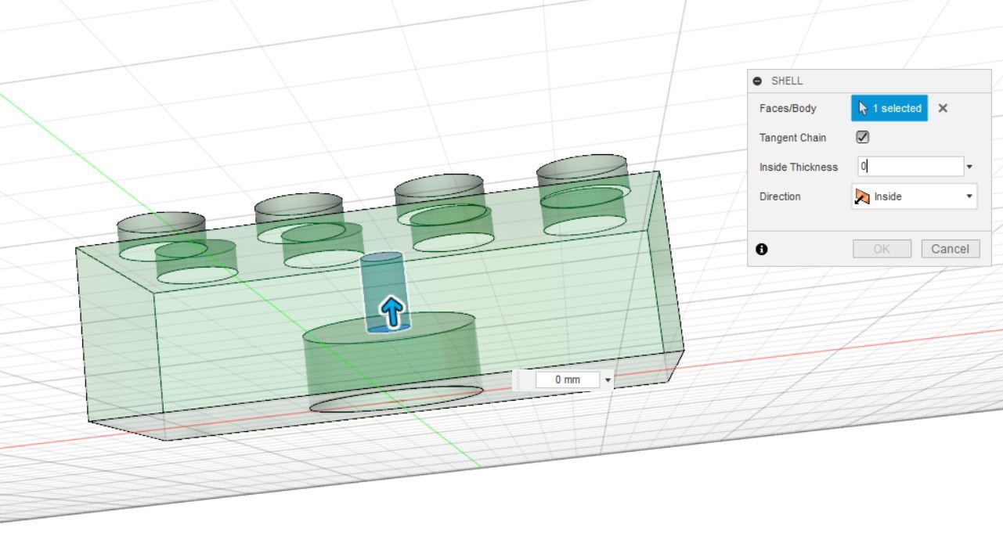The image size is (1003, 551).
Task: Click the 'SHELL' dialog title
Action: pos(787,81)
